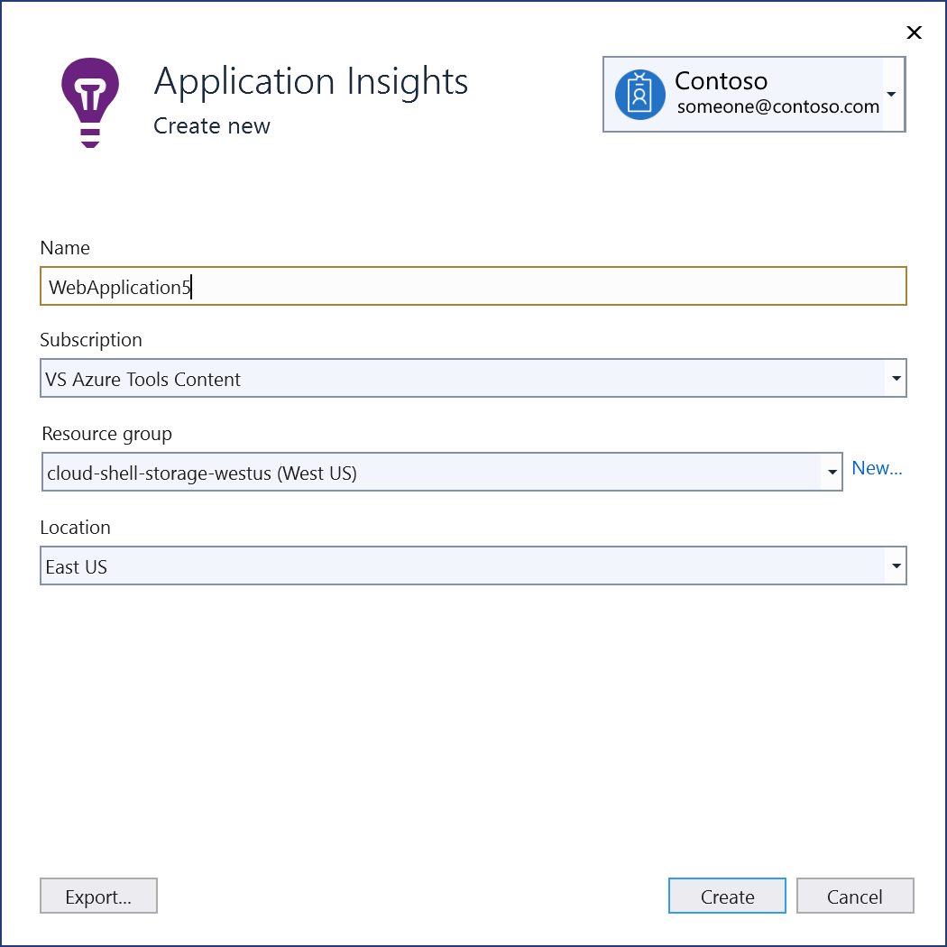Open the account switcher dropdown arrow
Screen dimensions: 947x947
[891, 94]
